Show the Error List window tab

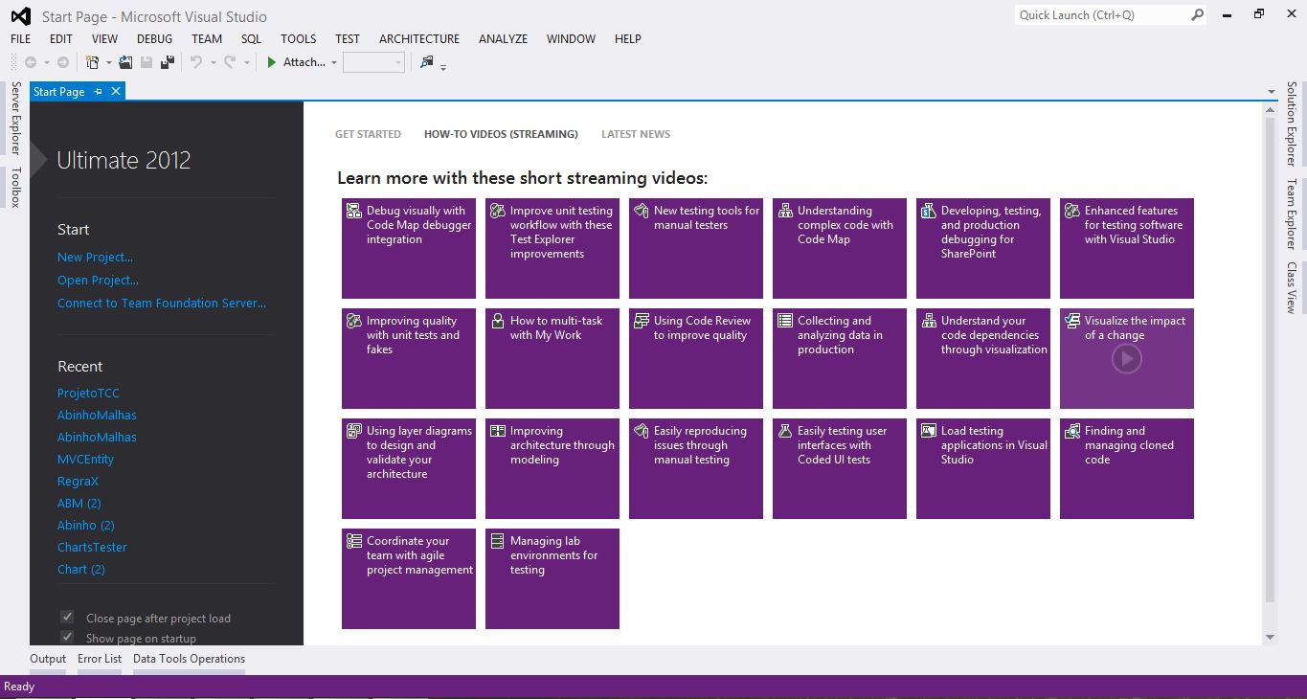(100, 659)
